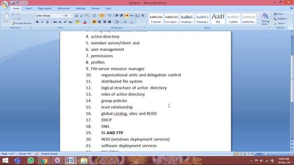The height and width of the screenshot is (165, 294).
Task: Toggle Underline formatting
Action: click(x=47, y=22)
